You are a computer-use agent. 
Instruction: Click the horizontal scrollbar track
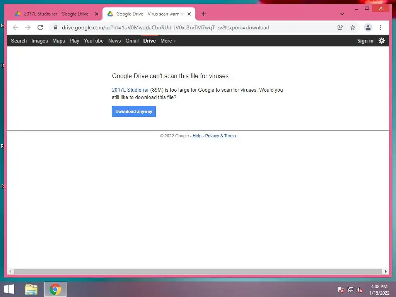click(x=198, y=271)
